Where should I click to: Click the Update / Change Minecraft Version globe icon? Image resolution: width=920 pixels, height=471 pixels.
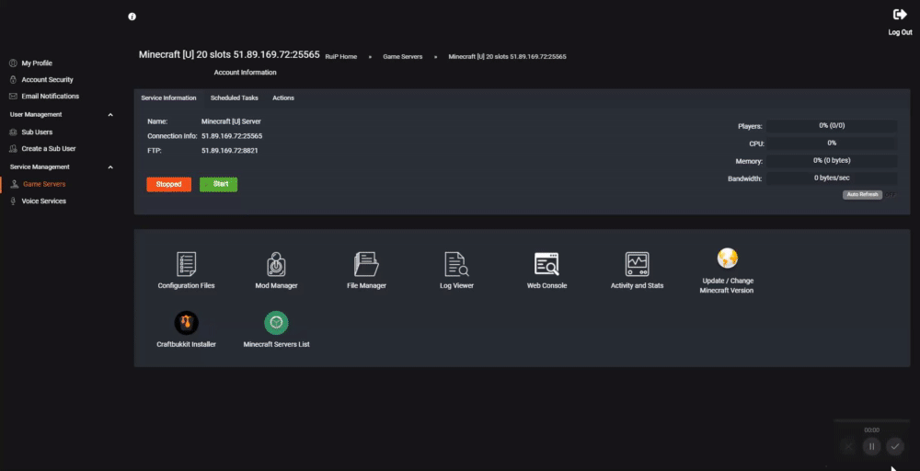[x=727, y=258]
